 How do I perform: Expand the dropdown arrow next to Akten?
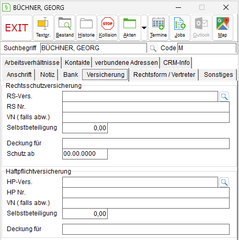pyautogui.click(x=144, y=28)
